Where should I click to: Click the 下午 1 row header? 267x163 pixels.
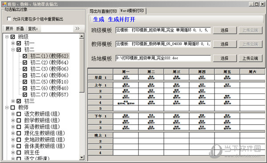pos(100,116)
